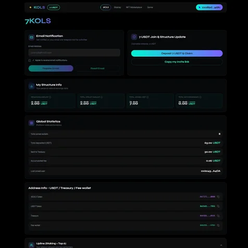Show info tooltip for Remaining Amount

(x=50, y=97)
